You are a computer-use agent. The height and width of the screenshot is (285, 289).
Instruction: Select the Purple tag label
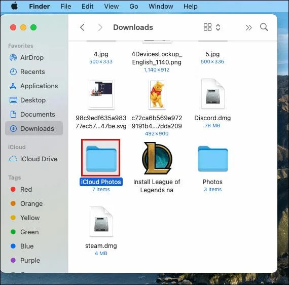click(x=30, y=260)
